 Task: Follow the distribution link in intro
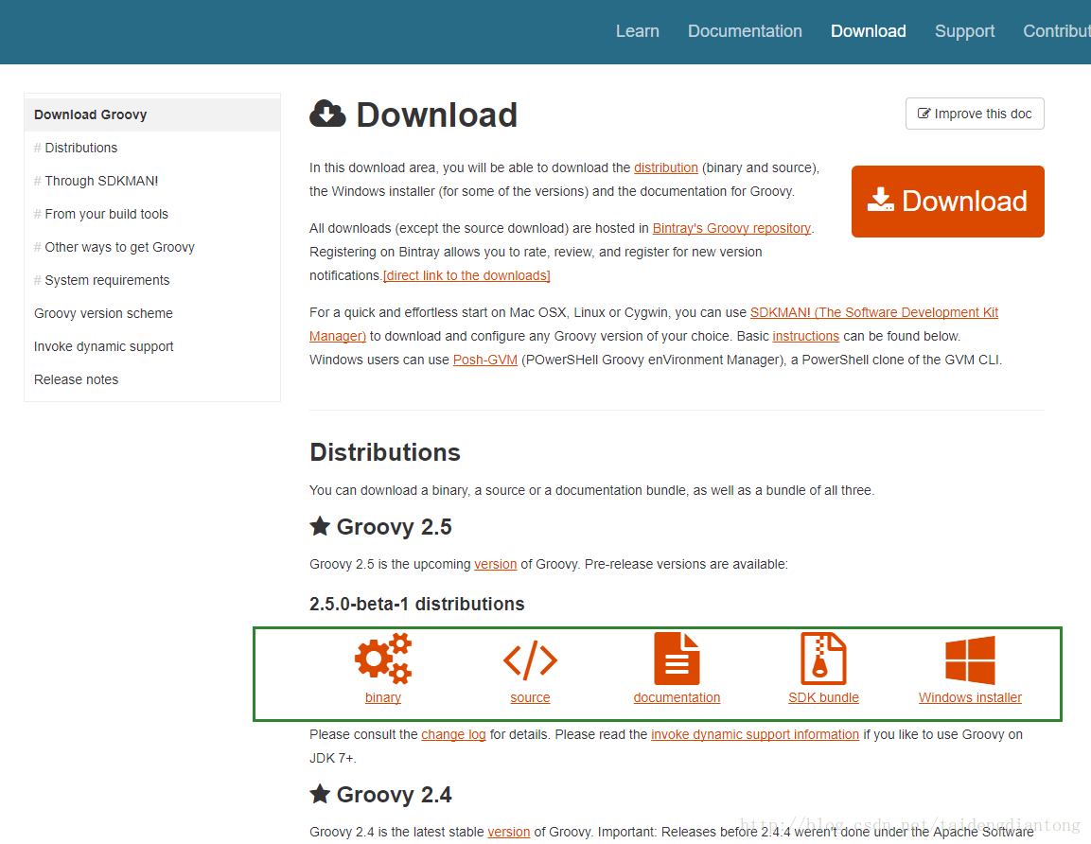click(x=666, y=167)
